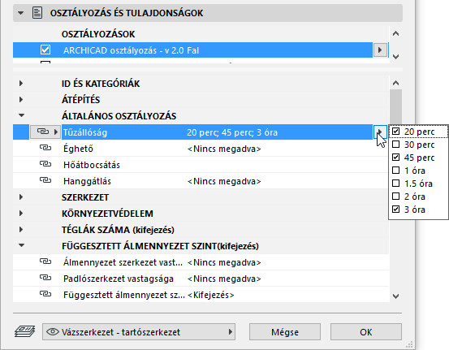449x350 pixels.
Task: Click the OK button
Action: [x=366, y=332]
